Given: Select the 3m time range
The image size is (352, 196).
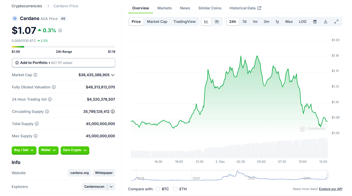Looking at the screenshot, I should click(x=266, y=22).
